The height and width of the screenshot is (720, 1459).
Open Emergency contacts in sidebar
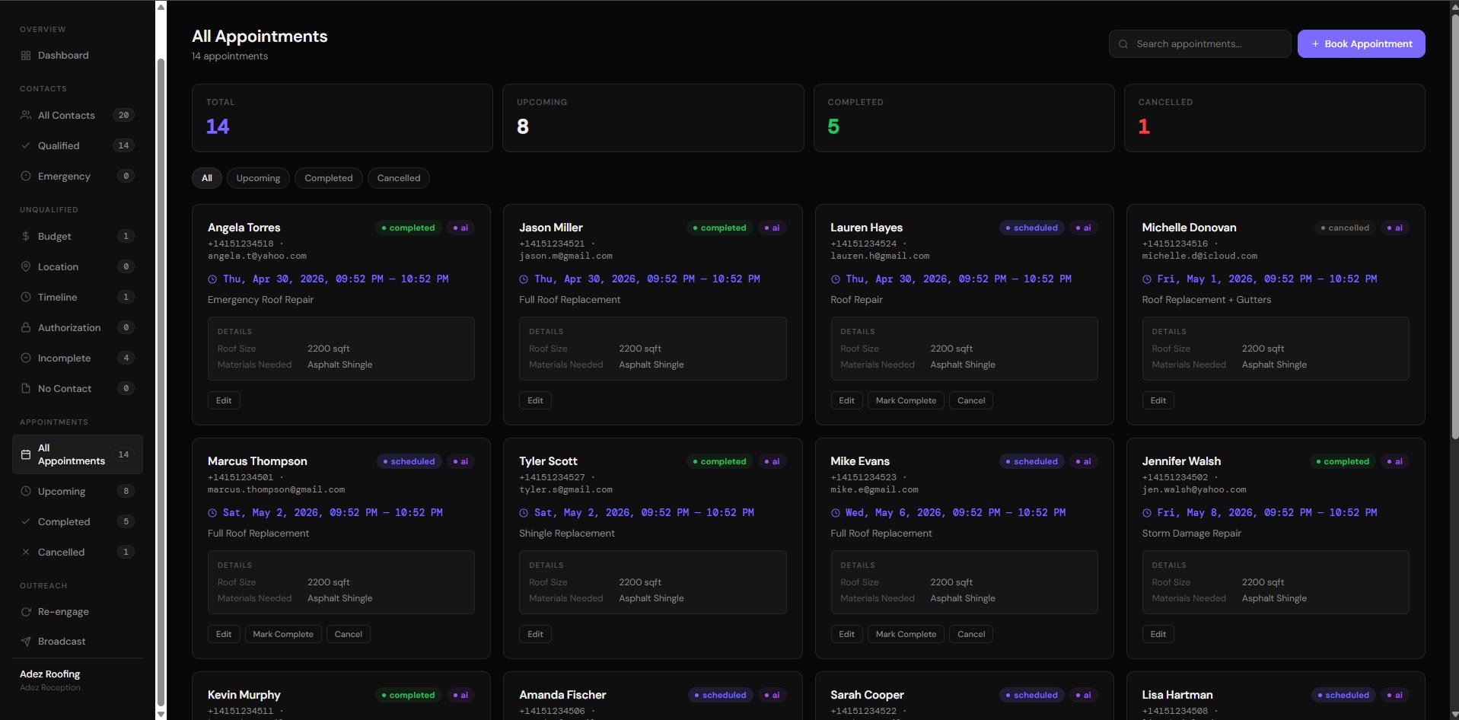(64, 176)
